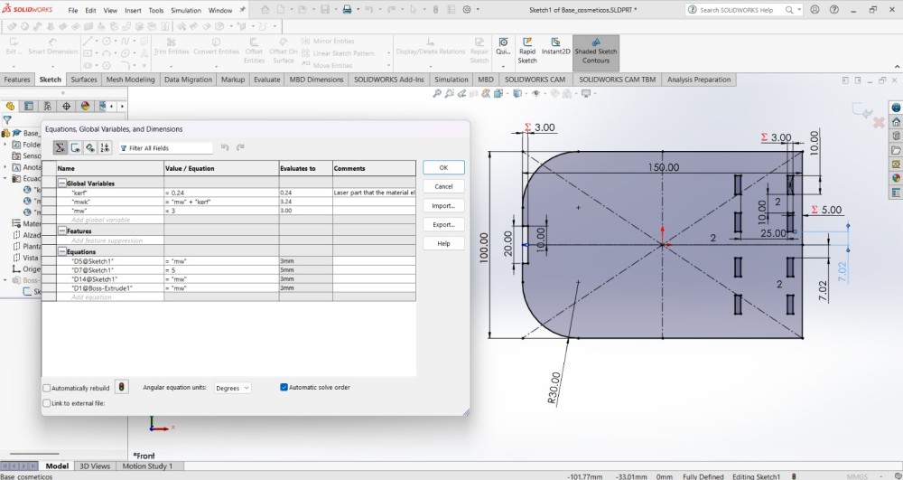Switch to Sketch Equation View icon
This screenshot has width=903, height=480.
pyautogui.click(x=76, y=148)
